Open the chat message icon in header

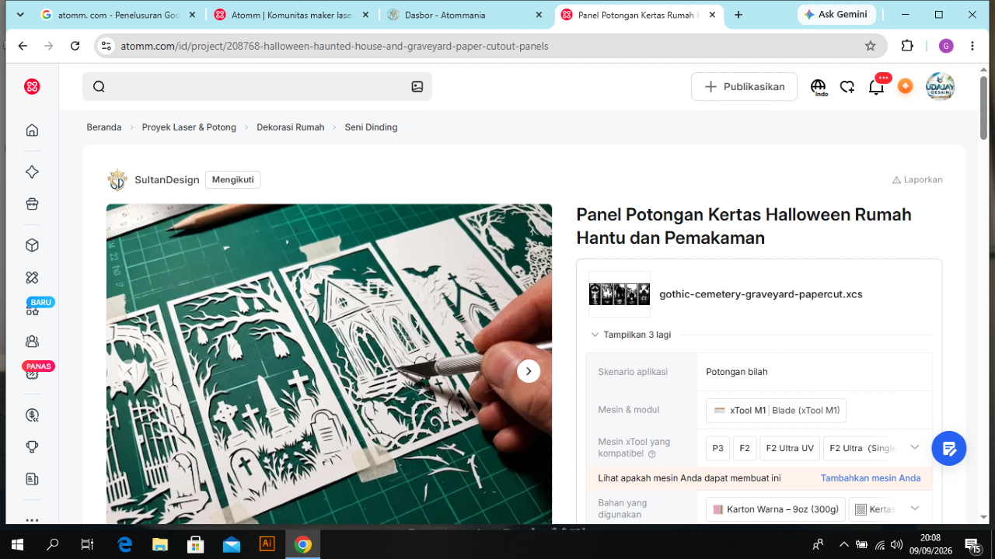pyautogui.click(x=847, y=87)
